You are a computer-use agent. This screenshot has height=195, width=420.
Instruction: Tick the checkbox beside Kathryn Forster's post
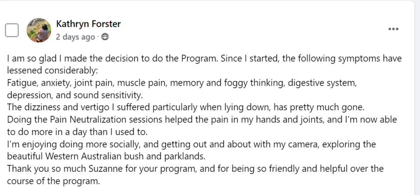(12, 30)
